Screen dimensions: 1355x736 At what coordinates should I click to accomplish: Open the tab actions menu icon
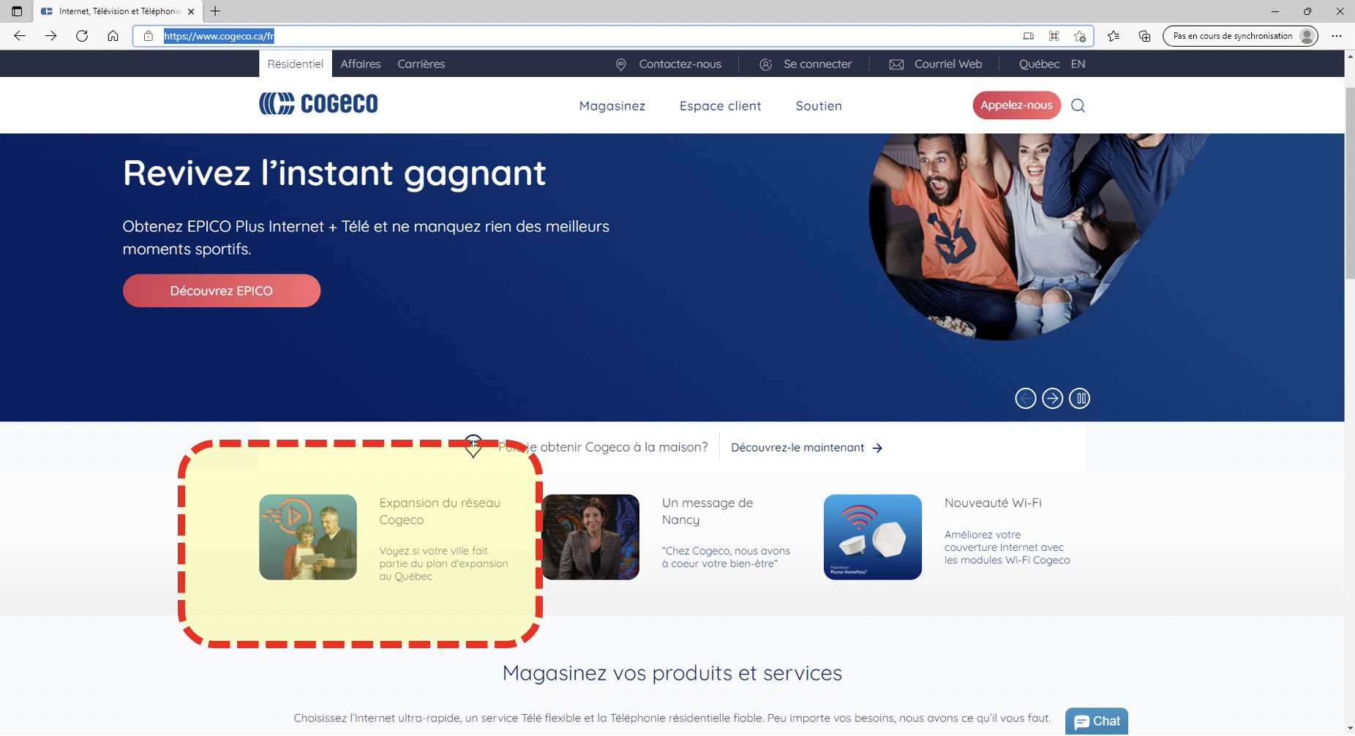[x=17, y=11]
